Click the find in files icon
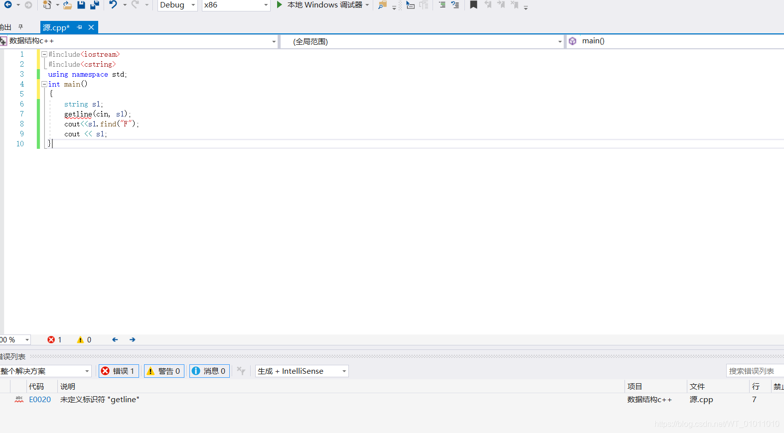This screenshot has width=784, height=433. click(382, 5)
